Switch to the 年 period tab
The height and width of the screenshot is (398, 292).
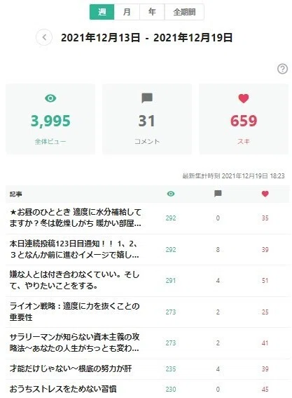point(152,12)
